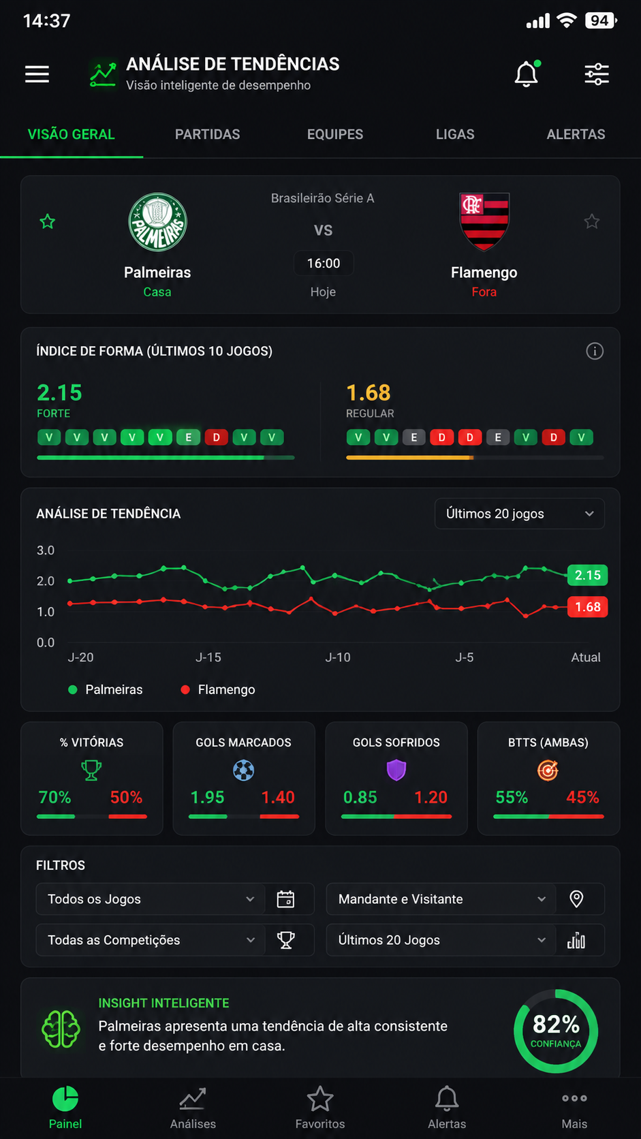
Task: Open the Palmeiras team crest
Action: 157,222
